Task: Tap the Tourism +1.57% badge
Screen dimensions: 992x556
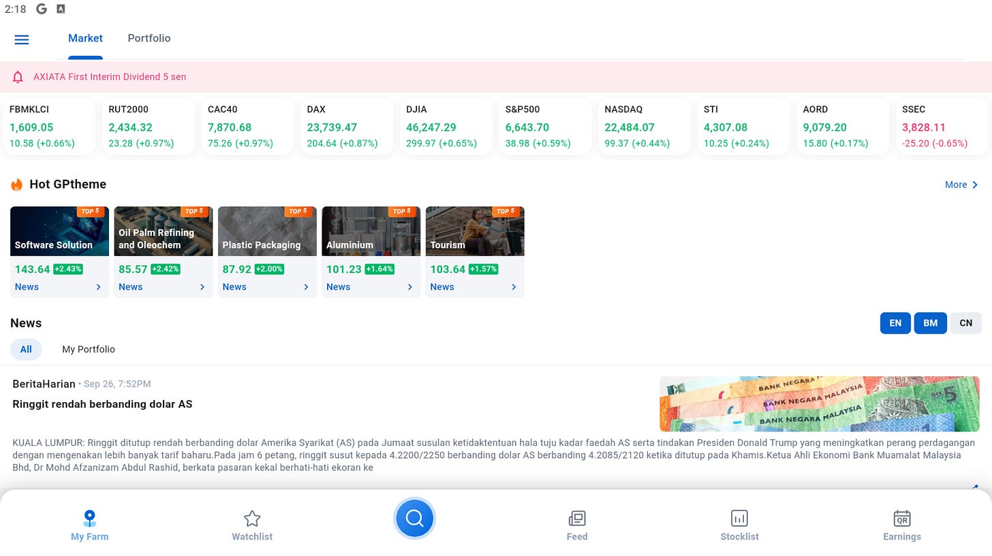Action: click(483, 269)
